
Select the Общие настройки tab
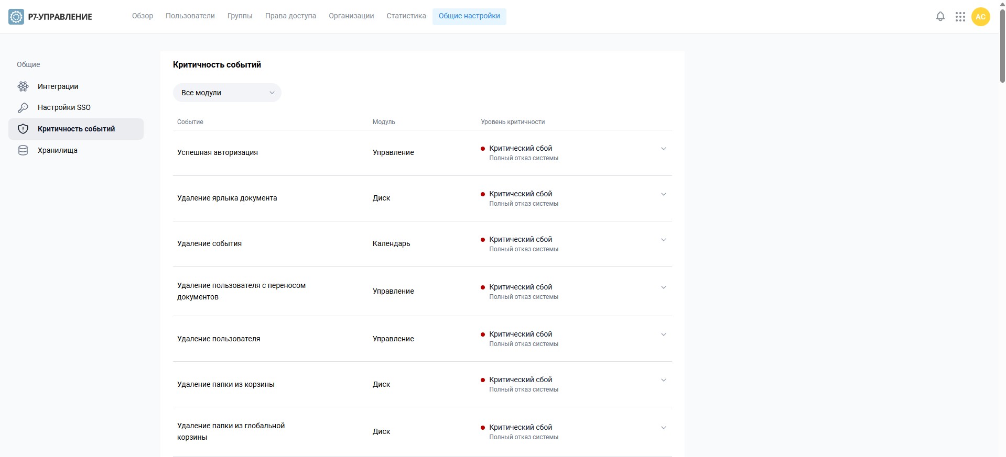469,16
